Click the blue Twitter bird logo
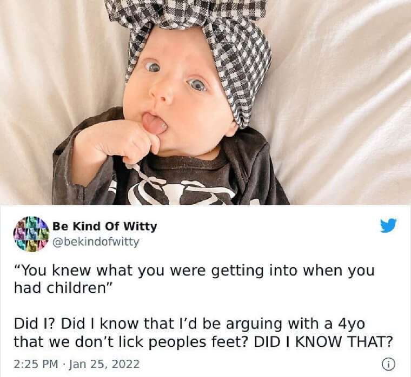This screenshot has width=411, height=377. tap(388, 225)
